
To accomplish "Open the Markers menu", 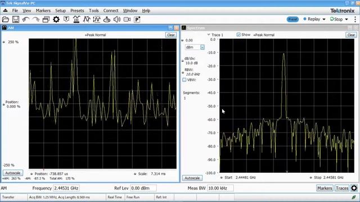I will [43, 11].
